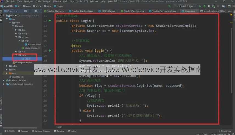235x135 pixels.
Task: Select StudentService interface in project tree
Action: click(x=31, y=48)
